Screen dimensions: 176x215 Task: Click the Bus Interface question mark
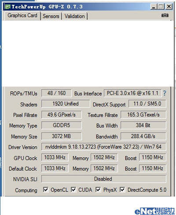click(x=165, y=93)
